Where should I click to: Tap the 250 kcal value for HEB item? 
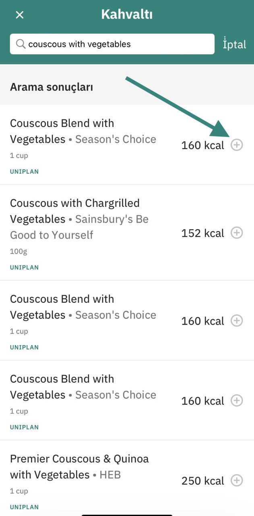[x=203, y=481]
